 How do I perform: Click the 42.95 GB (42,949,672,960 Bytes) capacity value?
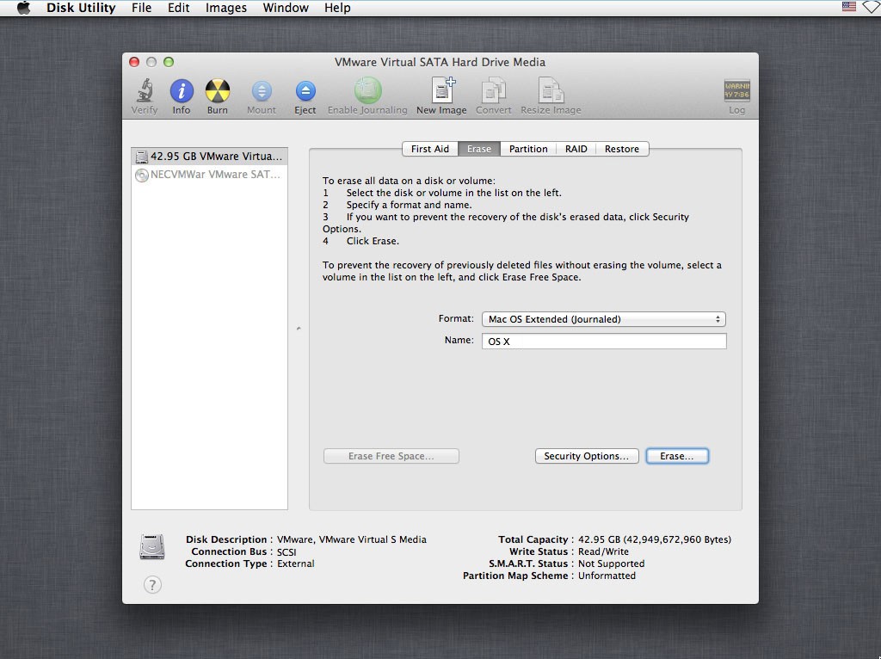coord(655,539)
